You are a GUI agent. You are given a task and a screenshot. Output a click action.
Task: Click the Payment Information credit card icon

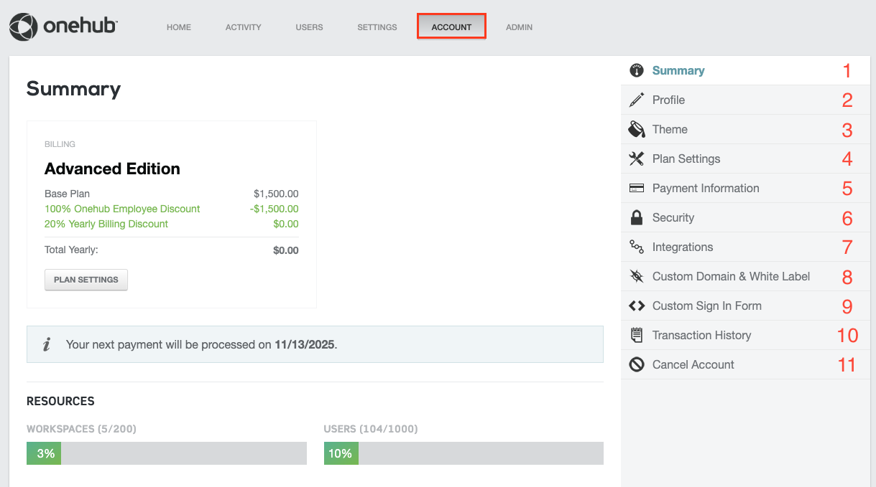click(x=636, y=188)
